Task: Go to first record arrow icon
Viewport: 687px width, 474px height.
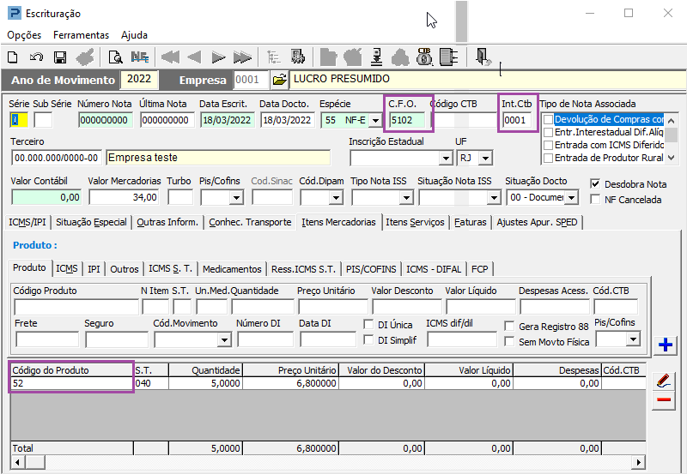Action: click(x=170, y=57)
